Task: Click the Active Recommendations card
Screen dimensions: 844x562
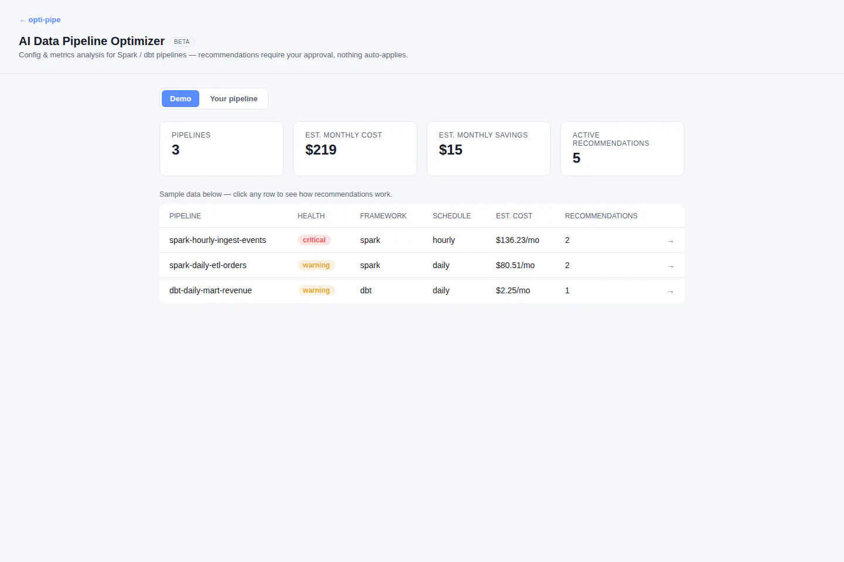Action: pos(622,149)
